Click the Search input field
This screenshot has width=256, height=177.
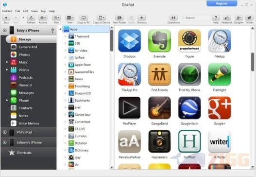[196, 18]
